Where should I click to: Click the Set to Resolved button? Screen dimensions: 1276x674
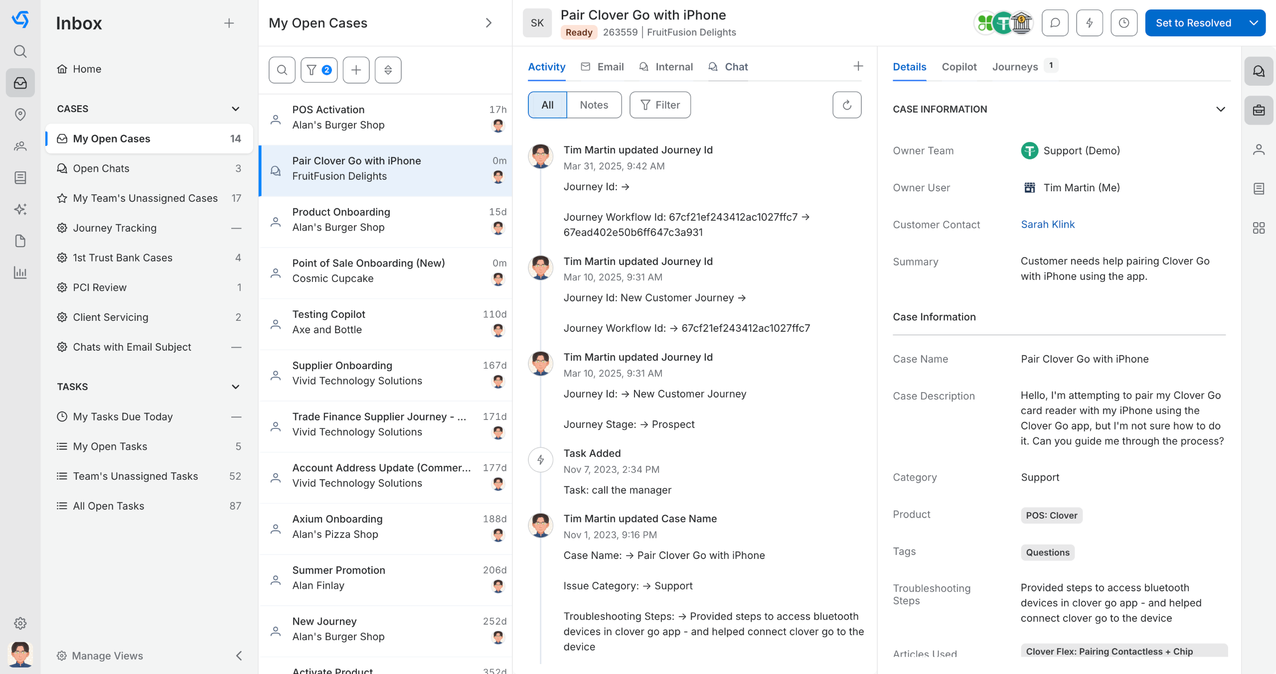click(1193, 23)
